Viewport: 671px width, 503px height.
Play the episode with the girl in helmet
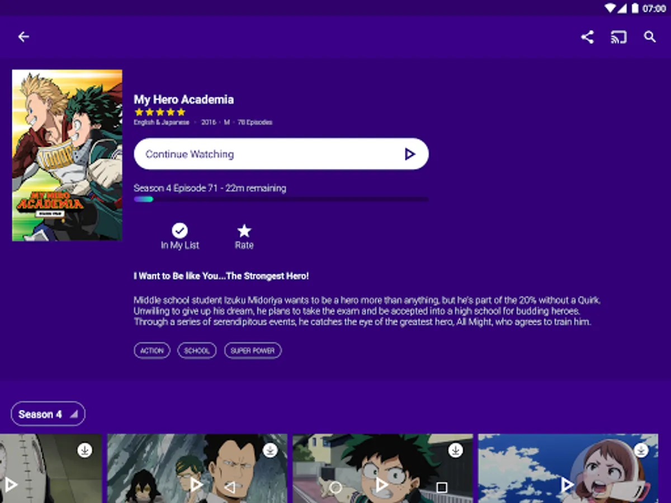(x=567, y=485)
